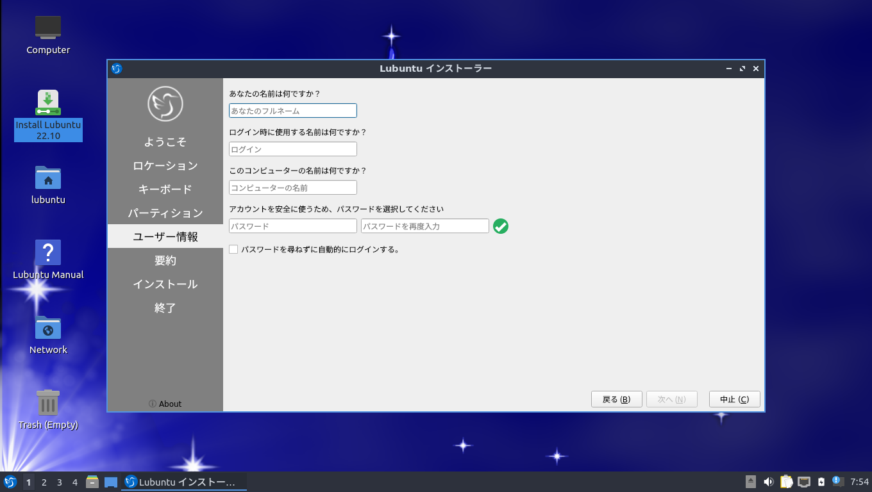Switch to virtual desktop 3
Image resolution: width=872 pixels, height=492 pixels.
(x=60, y=482)
